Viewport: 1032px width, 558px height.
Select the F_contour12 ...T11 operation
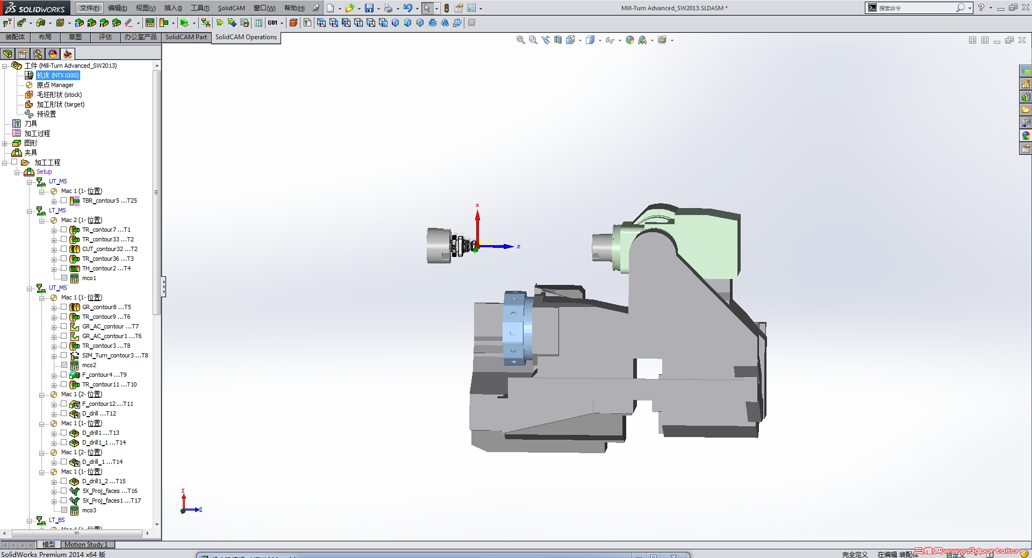click(107, 404)
